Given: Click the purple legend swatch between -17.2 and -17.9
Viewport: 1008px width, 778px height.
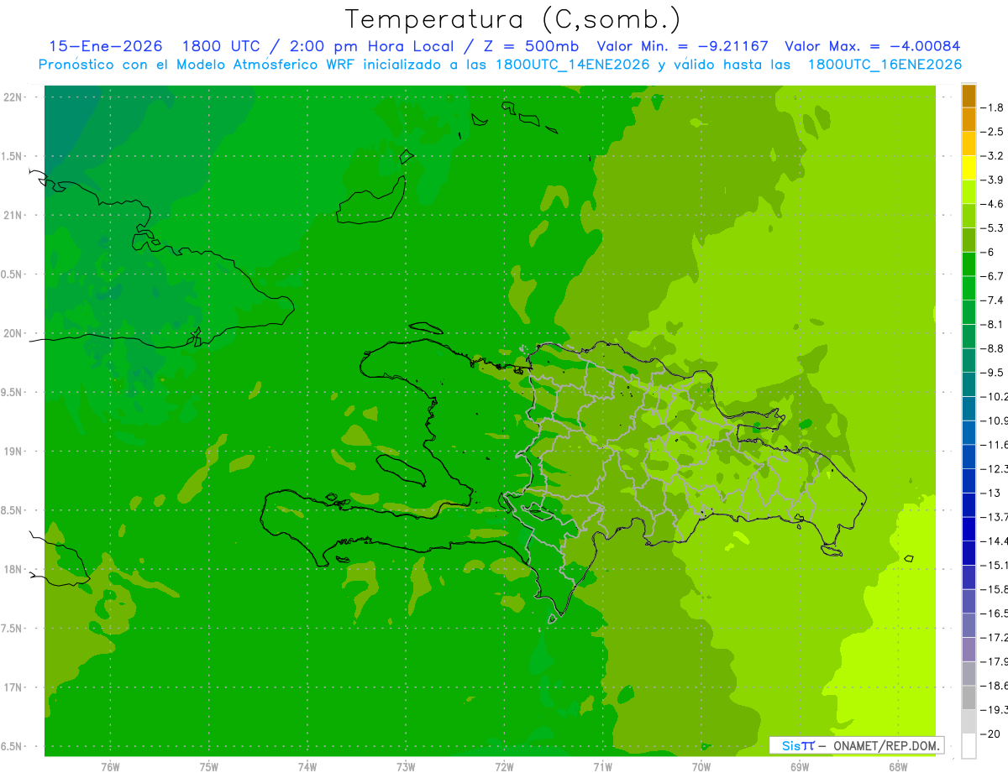Looking at the screenshot, I should 969,650.
